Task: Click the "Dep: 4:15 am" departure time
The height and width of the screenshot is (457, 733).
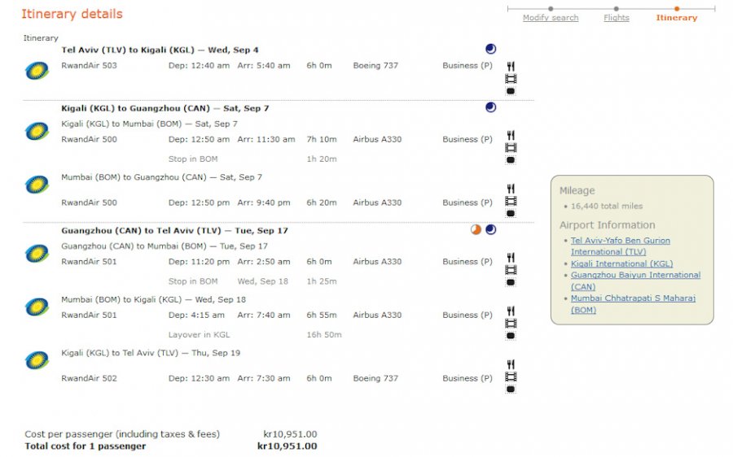Action: click(196, 315)
